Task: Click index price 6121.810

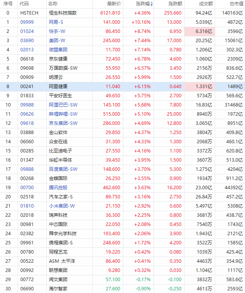Action: pyautogui.click(x=110, y=13)
